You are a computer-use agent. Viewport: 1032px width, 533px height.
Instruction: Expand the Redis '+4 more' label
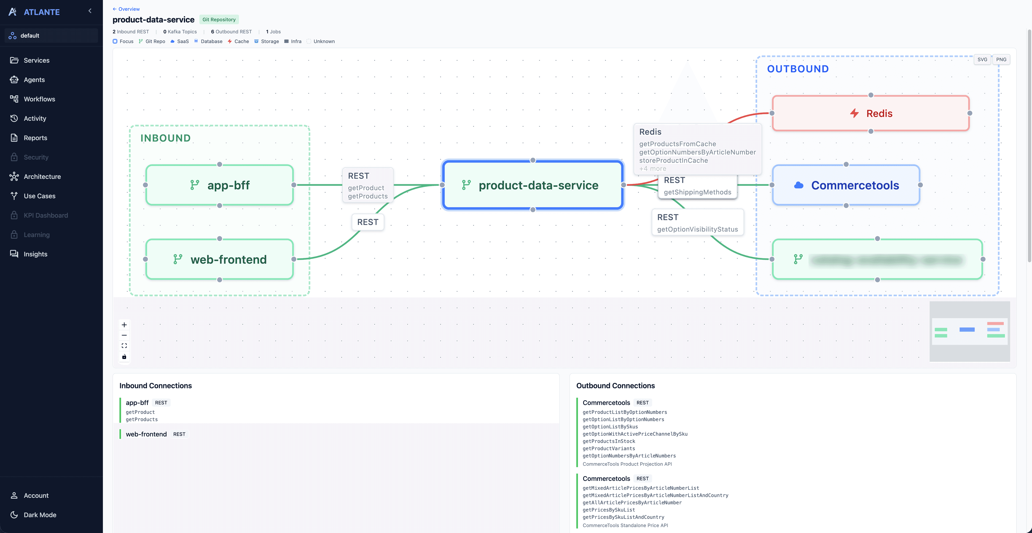pyautogui.click(x=653, y=169)
